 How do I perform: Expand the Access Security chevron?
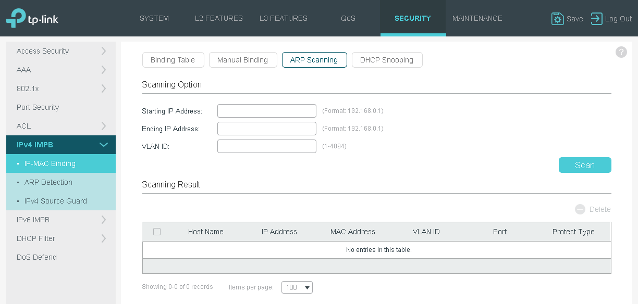[103, 51]
